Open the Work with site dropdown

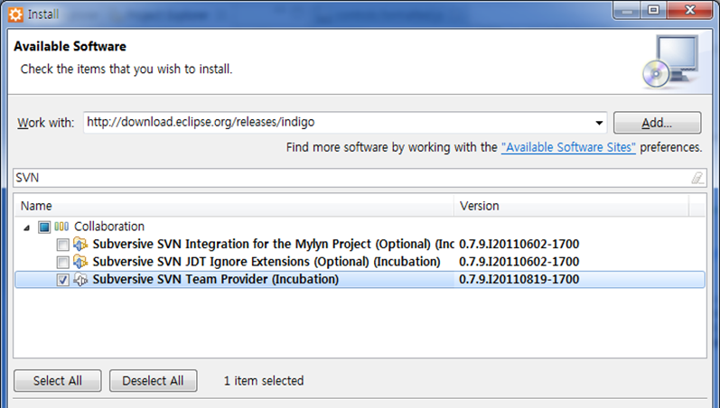(x=599, y=123)
